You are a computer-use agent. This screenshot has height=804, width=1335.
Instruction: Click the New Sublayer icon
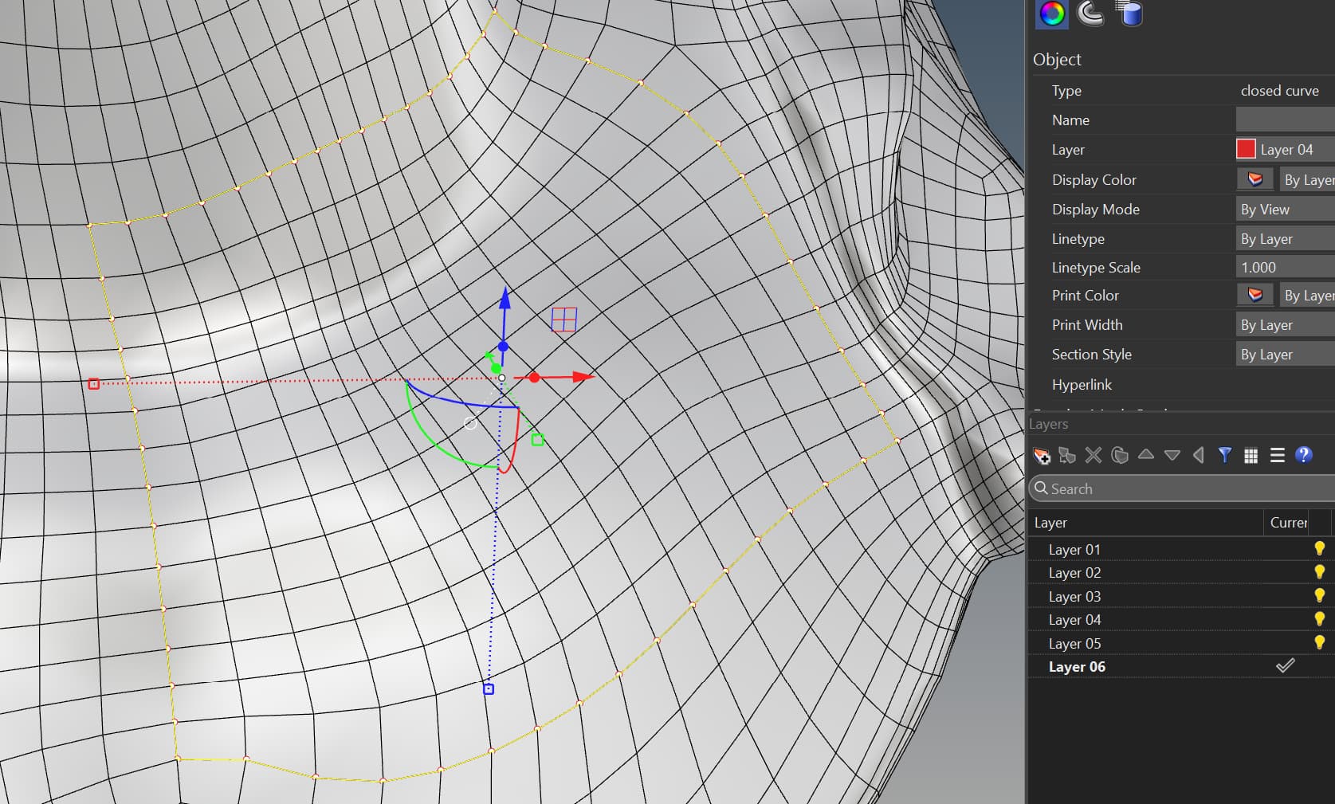pyautogui.click(x=1067, y=456)
